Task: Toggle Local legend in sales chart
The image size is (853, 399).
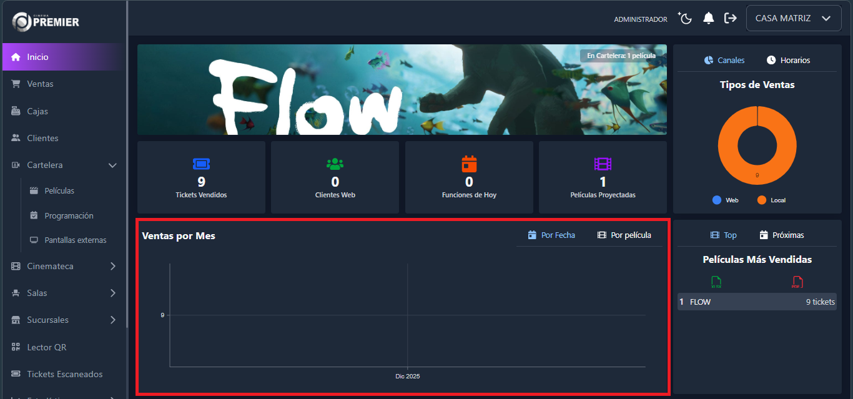Action: point(771,200)
